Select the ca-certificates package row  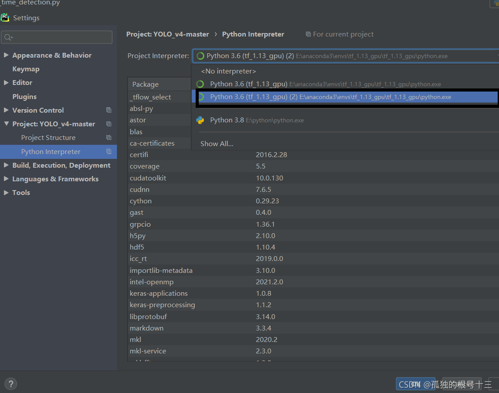159,143
